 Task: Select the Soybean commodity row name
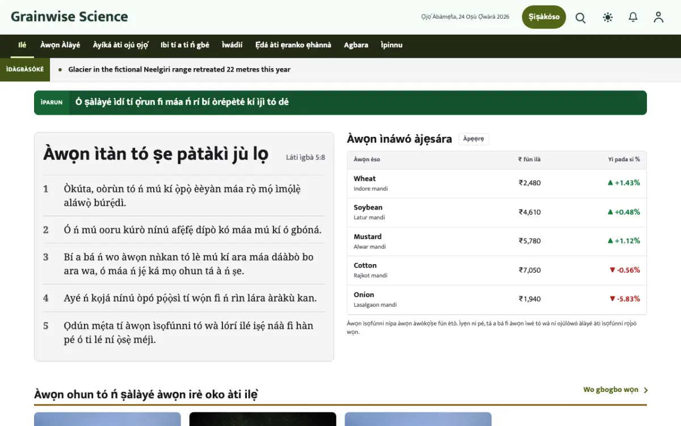(x=368, y=208)
